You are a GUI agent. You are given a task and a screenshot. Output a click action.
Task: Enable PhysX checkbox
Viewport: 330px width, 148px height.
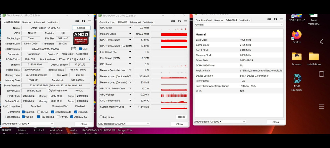coord(58,117)
